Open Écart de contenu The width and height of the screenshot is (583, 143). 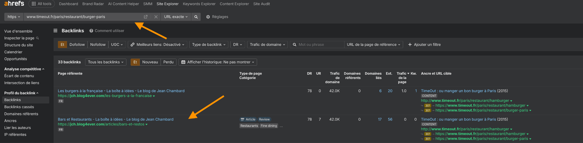pos(19,76)
